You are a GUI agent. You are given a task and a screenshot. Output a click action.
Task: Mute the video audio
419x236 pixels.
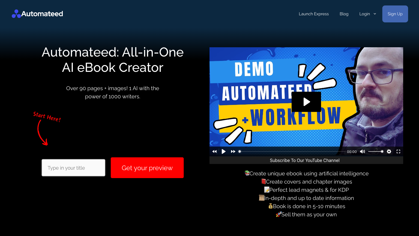[363, 151]
